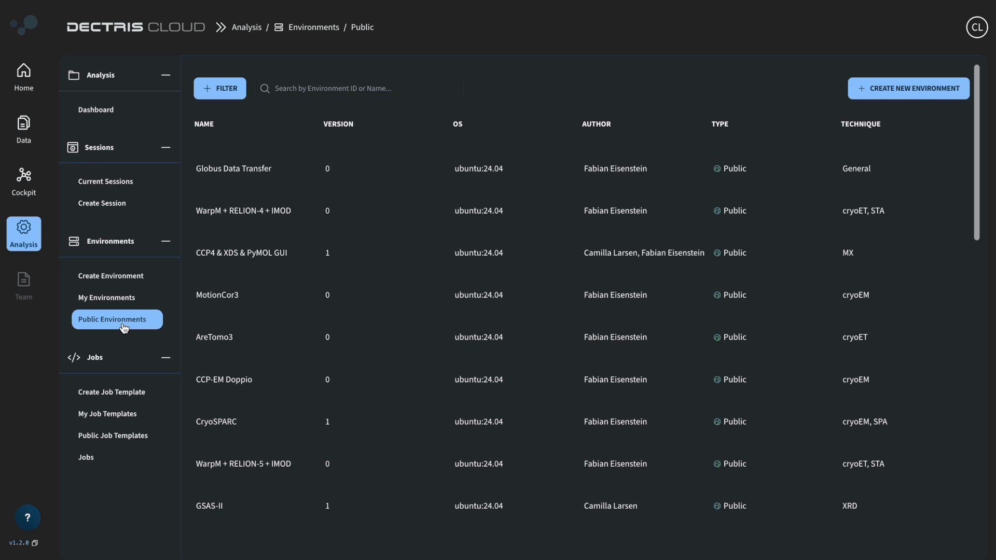This screenshot has height=560, width=996.
Task: Sort by the NAME column header
Action: tap(204, 124)
